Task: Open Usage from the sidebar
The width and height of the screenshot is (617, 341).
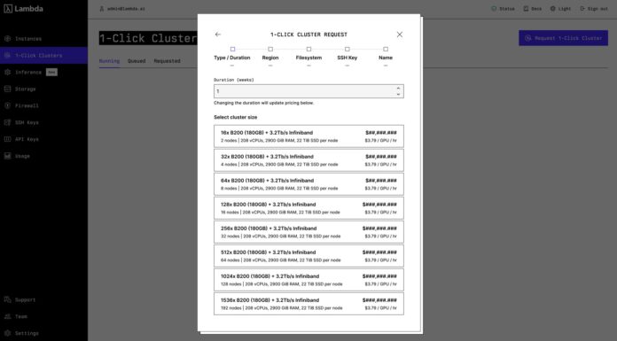Action: coord(22,156)
